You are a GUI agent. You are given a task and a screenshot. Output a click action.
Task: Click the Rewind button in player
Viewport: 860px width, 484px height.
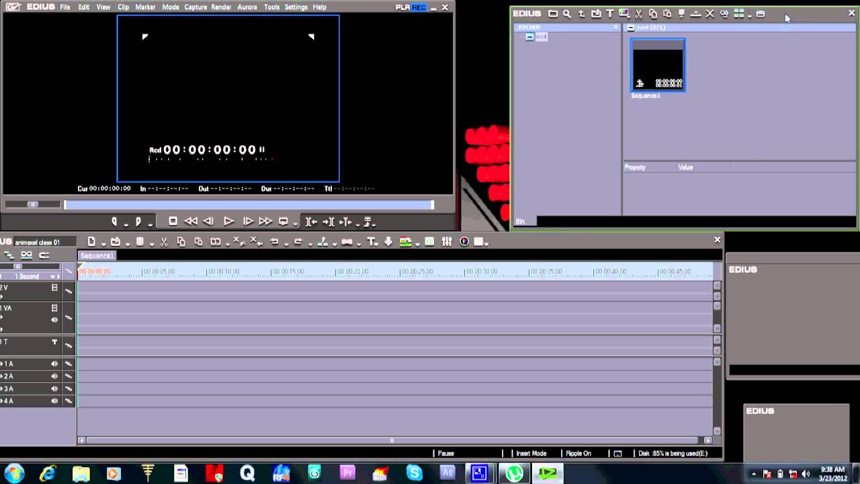191,221
